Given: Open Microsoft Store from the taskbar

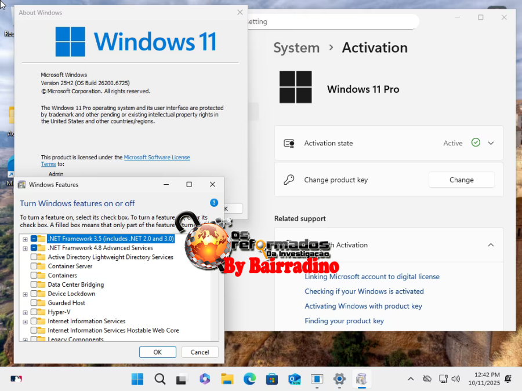Looking at the screenshot, I should pos(271,379).
